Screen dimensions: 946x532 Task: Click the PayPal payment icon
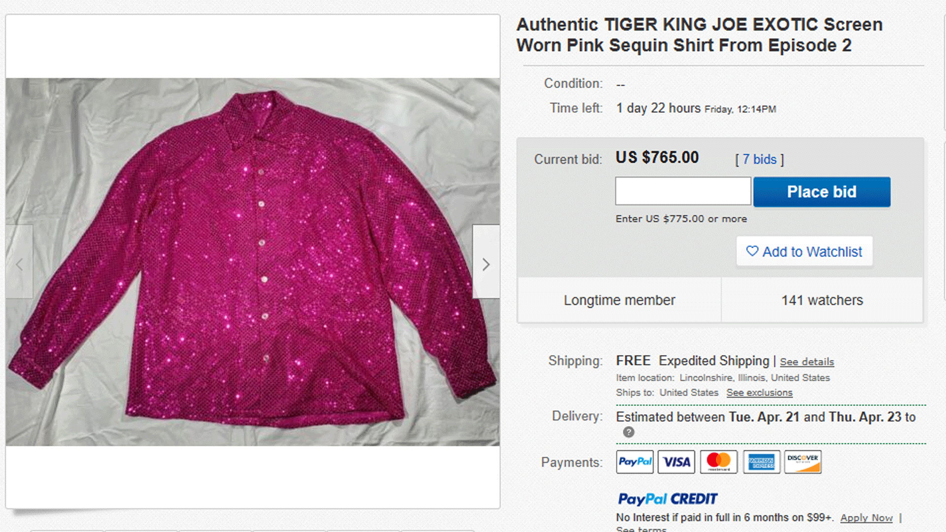coord(635,462)
